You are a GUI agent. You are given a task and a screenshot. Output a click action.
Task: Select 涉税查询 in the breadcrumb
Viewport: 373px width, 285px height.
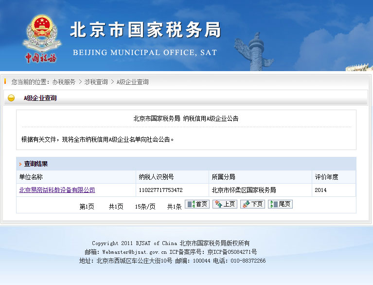[96, 82]
